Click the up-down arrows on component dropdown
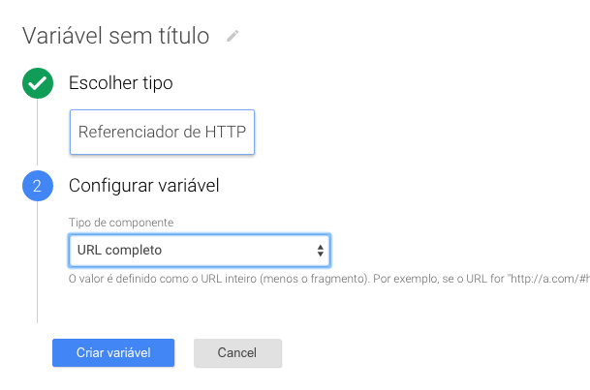Image resolution: width=590 pixels, height=390 pixels. tap(321, 251)
